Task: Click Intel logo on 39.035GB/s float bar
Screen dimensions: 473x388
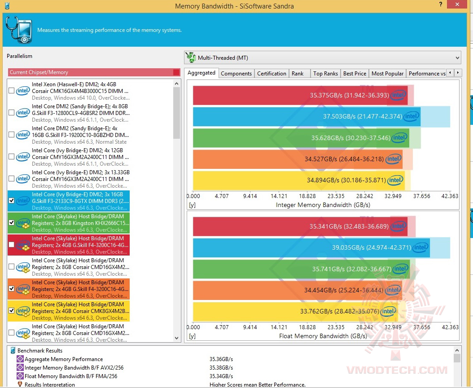Action: click(420, 247)
